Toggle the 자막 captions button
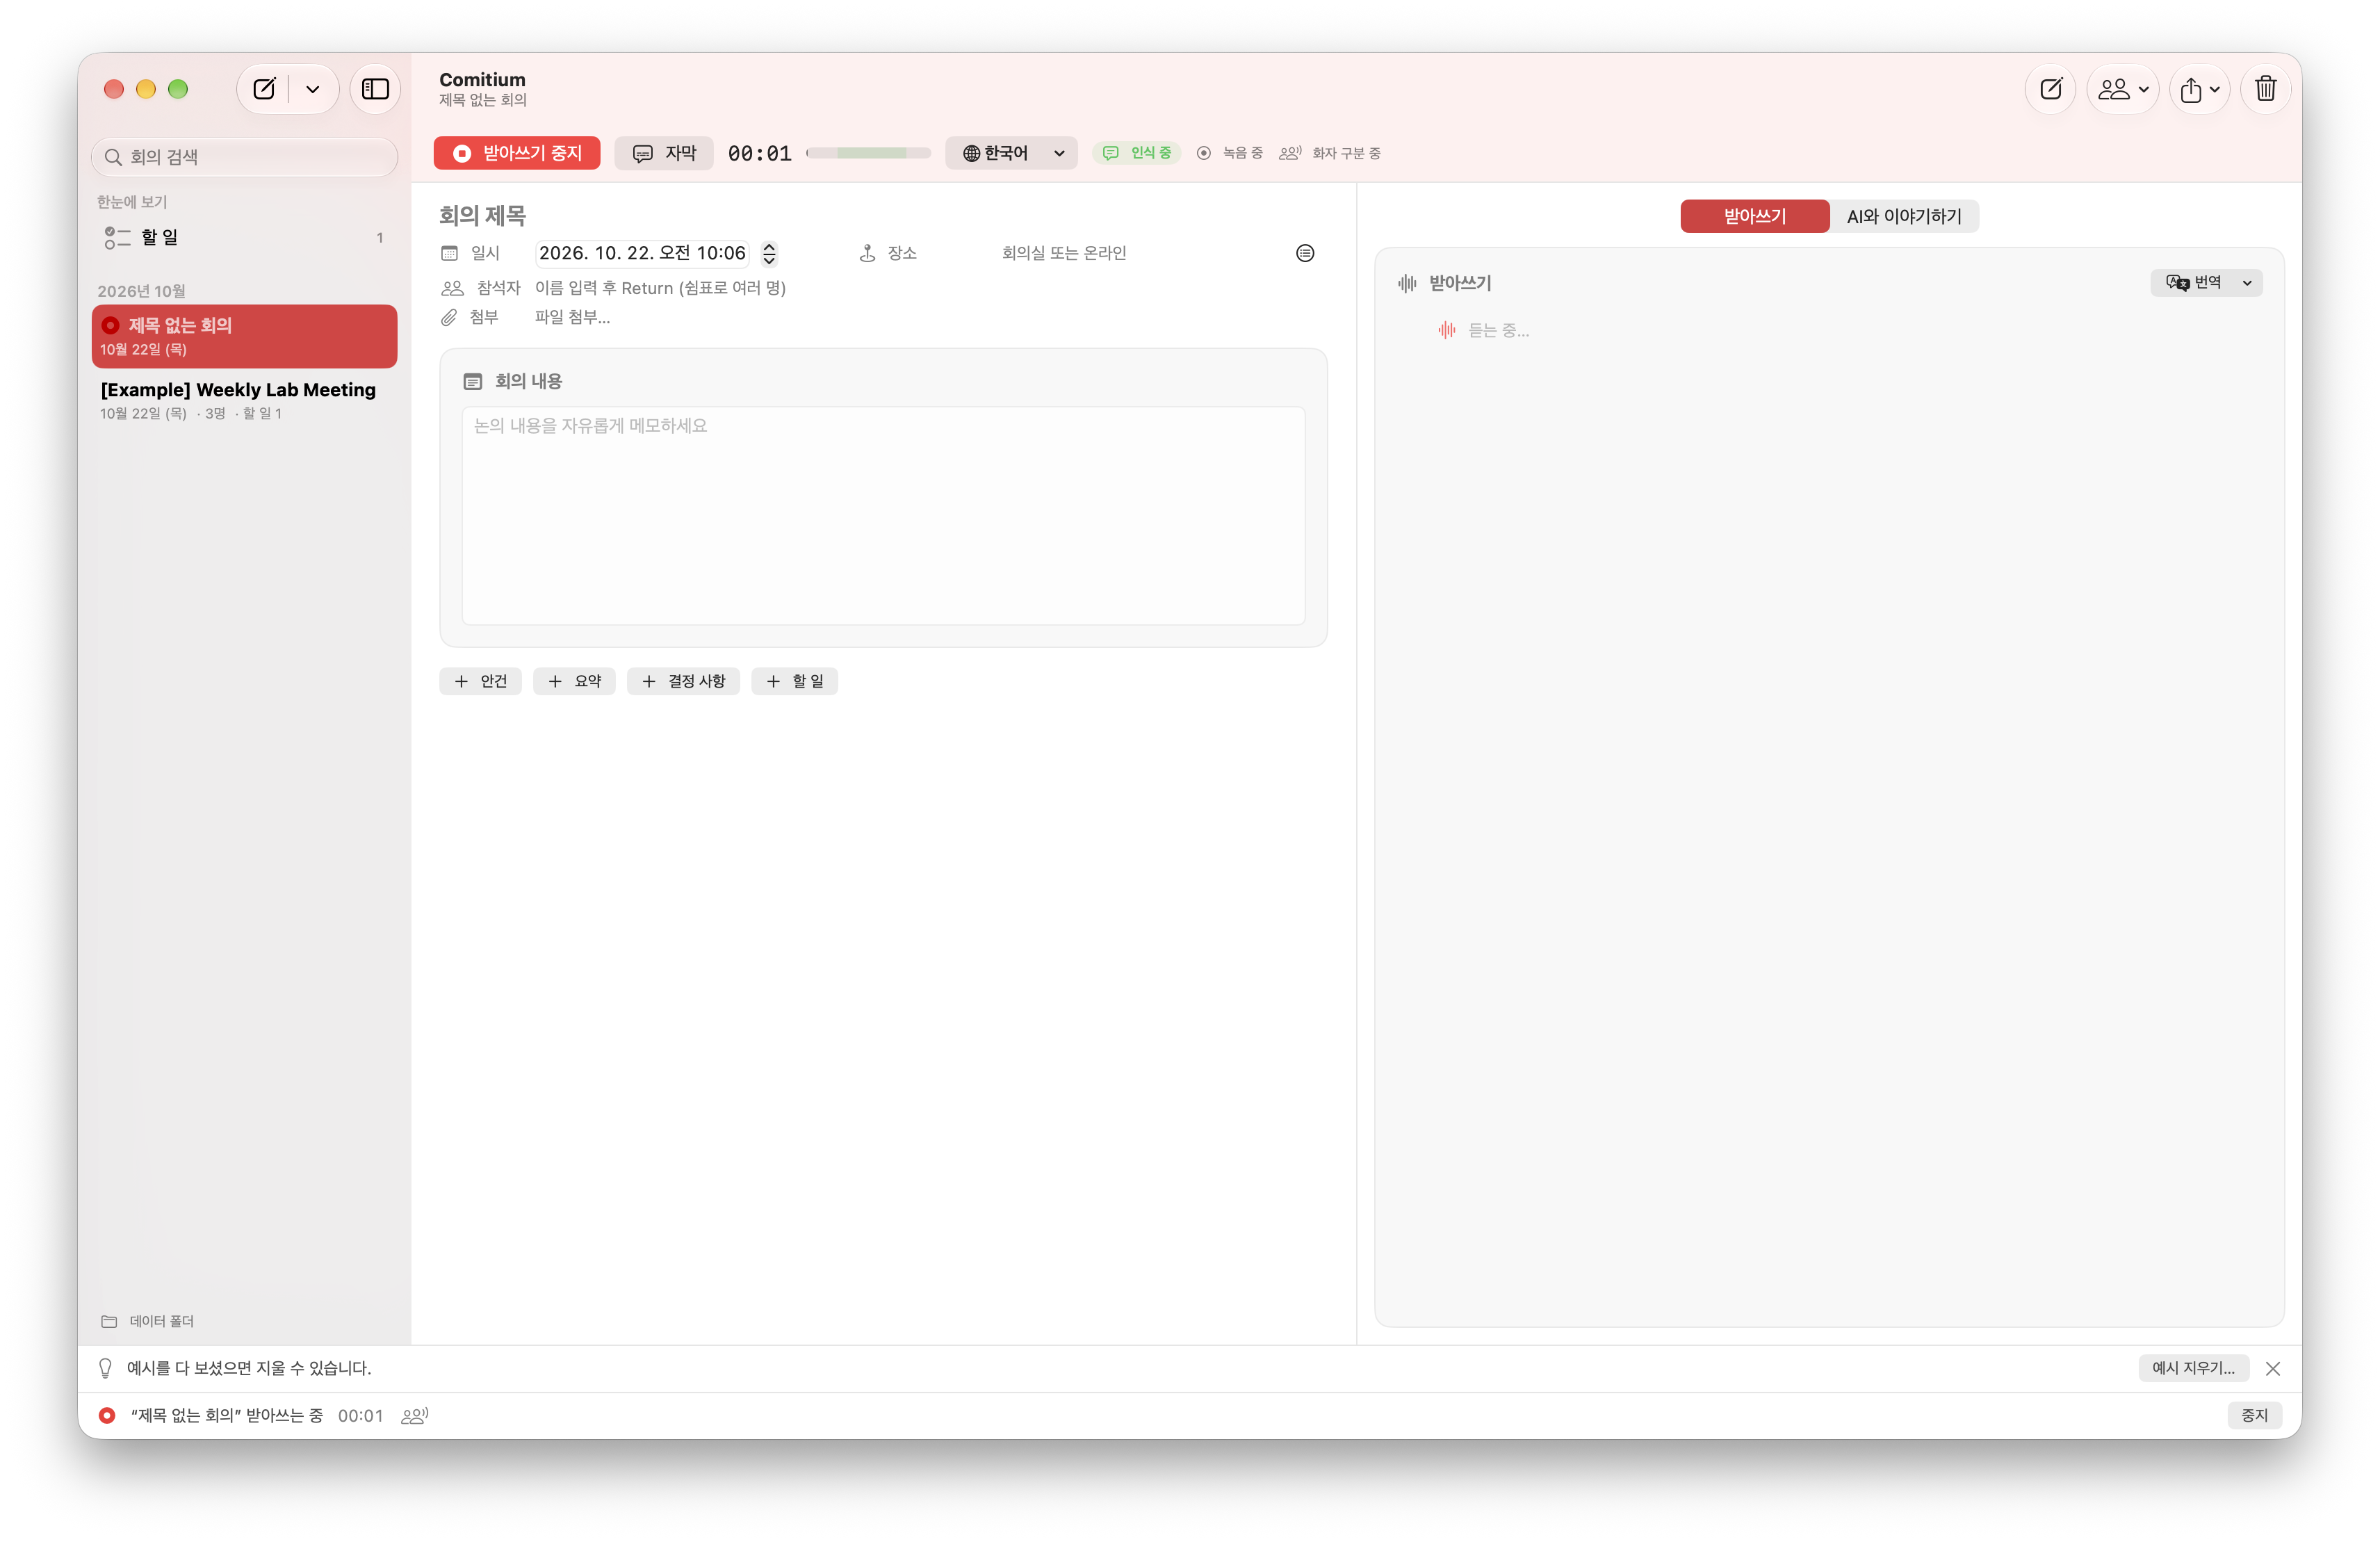2380x1542 pixels. (x=664, y=153)
